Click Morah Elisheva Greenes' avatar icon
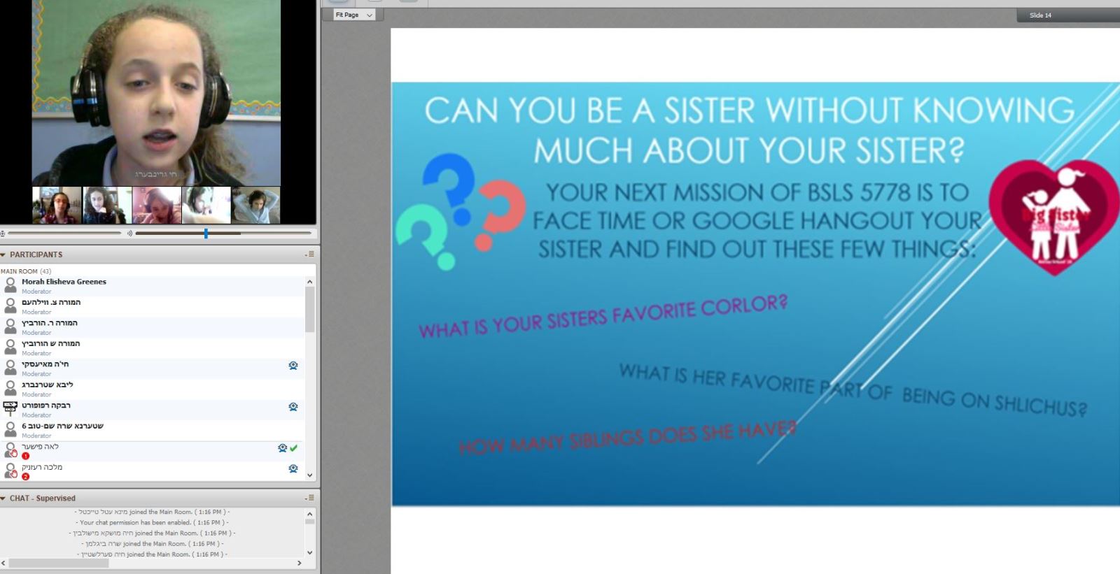Screen dimensions: 1120x574 click(10, 285)
